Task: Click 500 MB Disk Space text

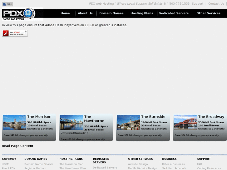Action: pyautogui.click(x=39, y=122)
